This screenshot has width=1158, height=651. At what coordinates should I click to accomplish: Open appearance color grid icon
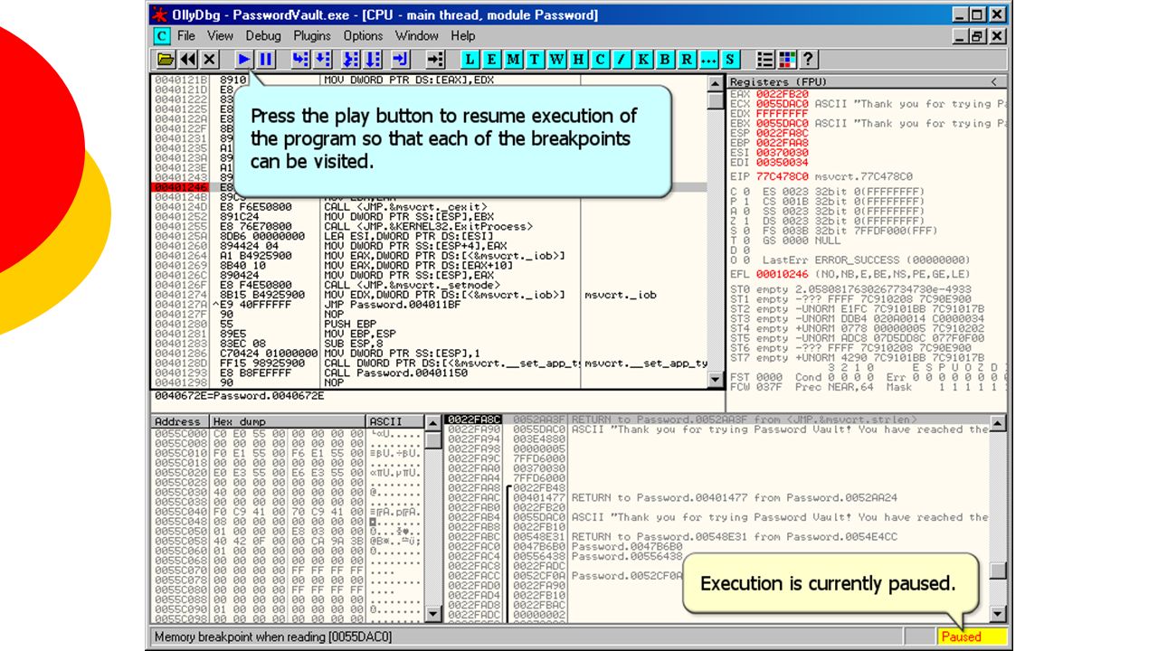pyautogui.click(x=787, y=59)
